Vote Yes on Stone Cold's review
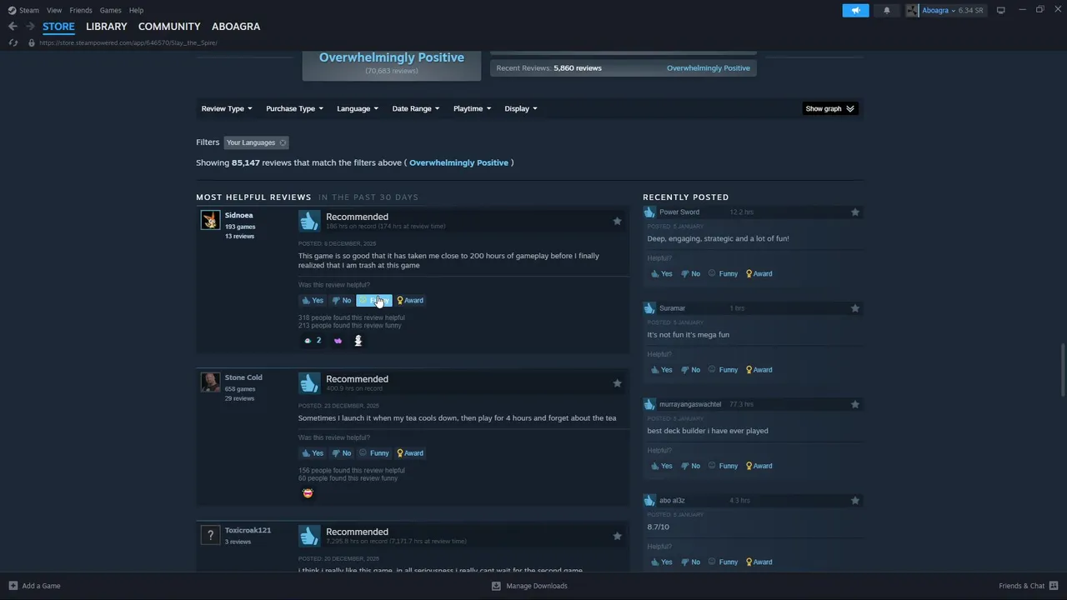This screenshot has height=600, width=1067. [313, 453]
